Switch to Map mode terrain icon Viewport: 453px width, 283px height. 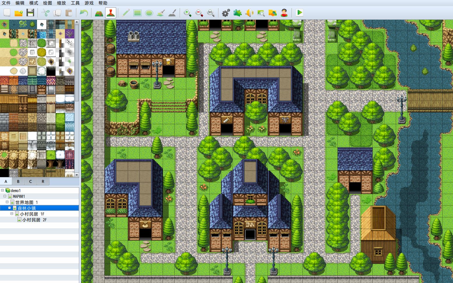99,13
